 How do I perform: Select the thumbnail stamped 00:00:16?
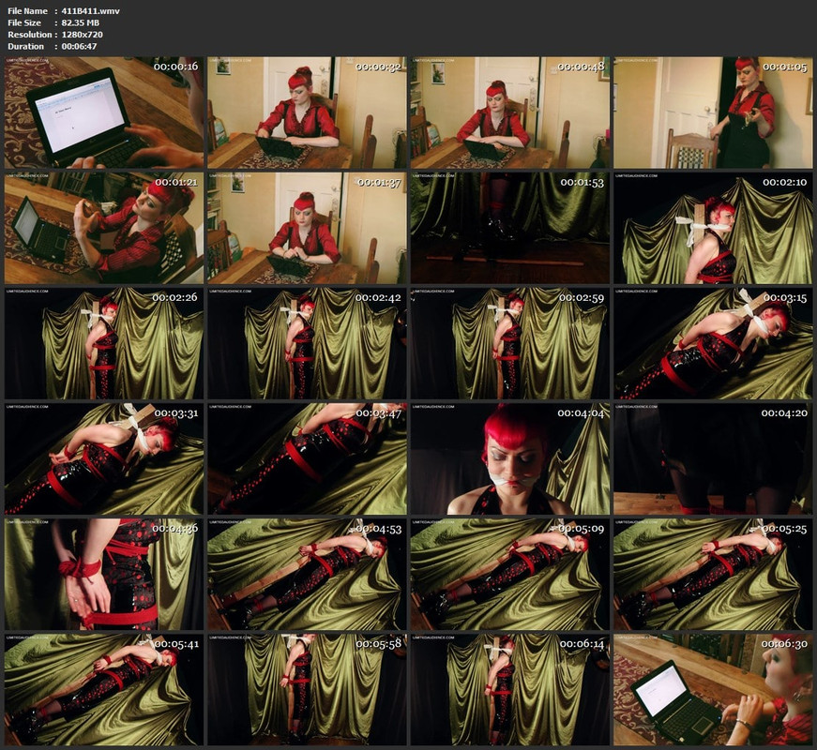pos(104,112)
